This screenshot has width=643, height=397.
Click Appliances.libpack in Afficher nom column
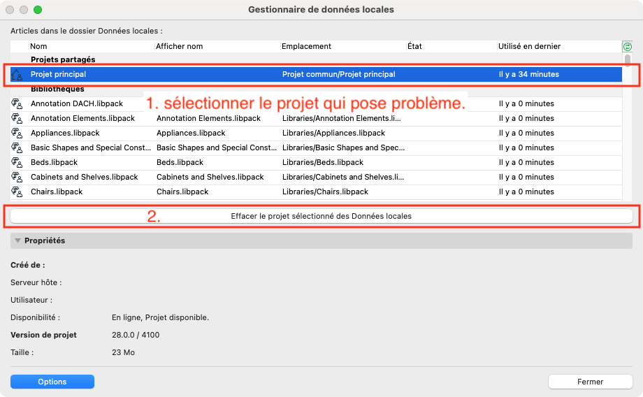pos(191,133)
